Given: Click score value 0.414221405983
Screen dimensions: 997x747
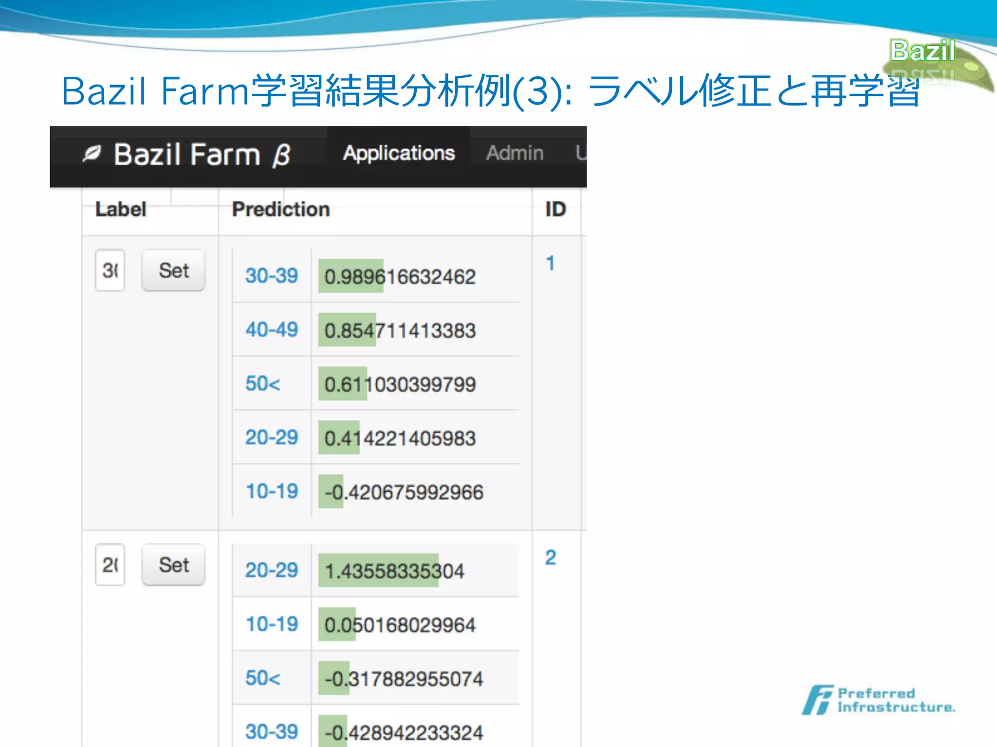Looking at the screenshot, I should 400,438.
